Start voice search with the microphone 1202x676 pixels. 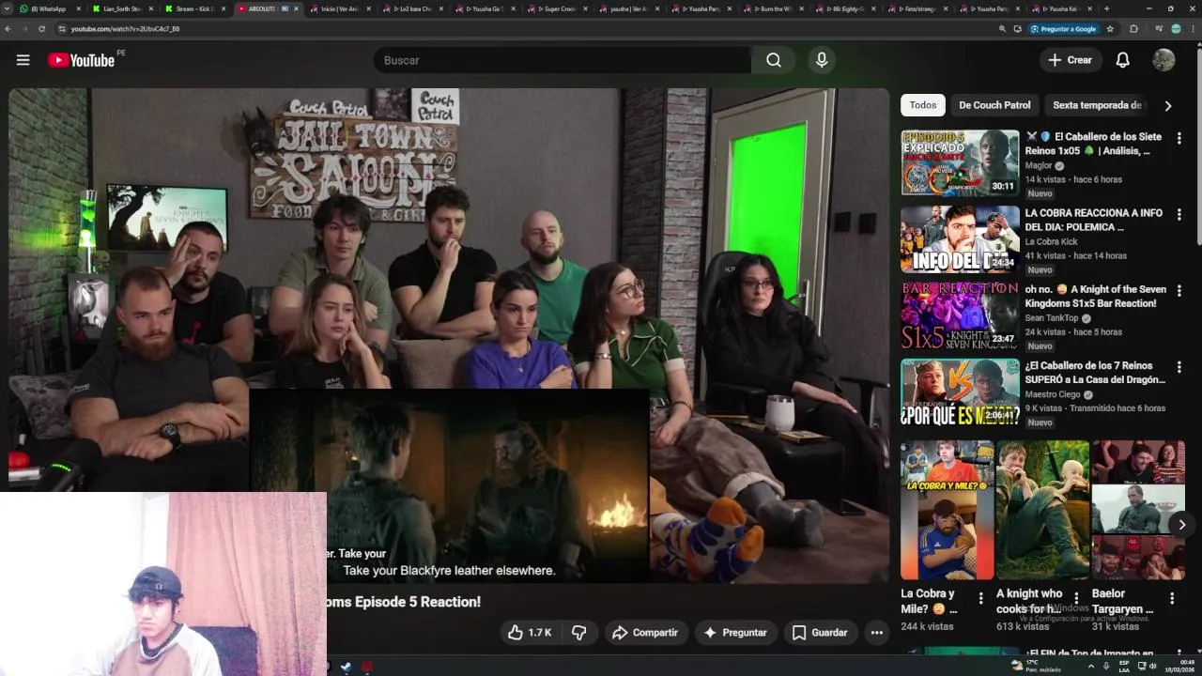click(x=822, y=60)
